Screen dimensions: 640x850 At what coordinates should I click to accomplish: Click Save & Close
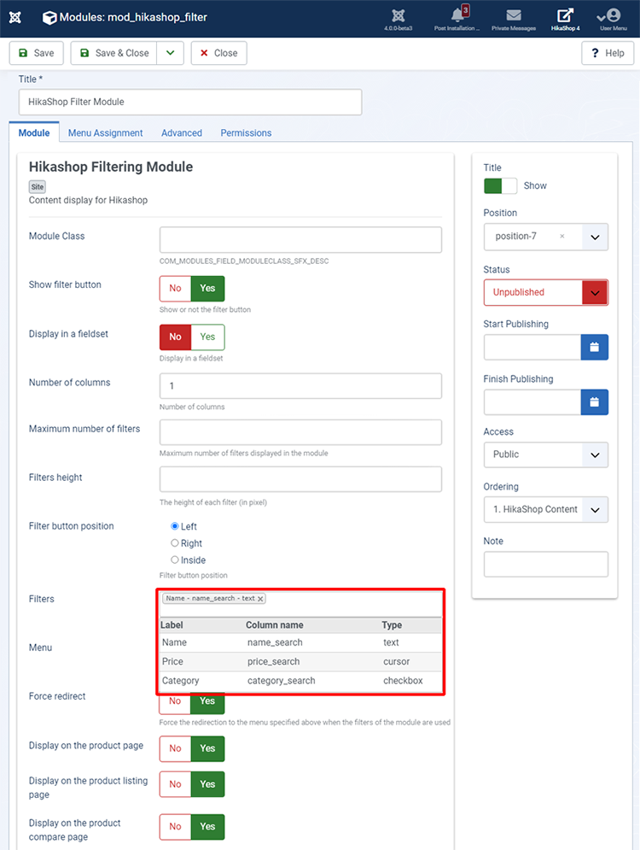pos(114,53)
